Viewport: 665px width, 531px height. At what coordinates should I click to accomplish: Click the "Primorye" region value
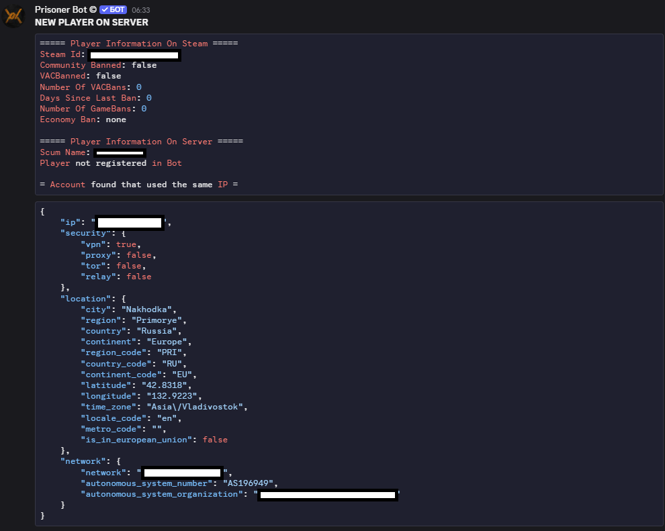159,320
